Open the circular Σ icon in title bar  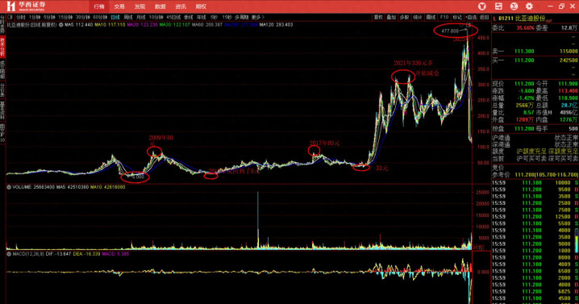point(514,6)
